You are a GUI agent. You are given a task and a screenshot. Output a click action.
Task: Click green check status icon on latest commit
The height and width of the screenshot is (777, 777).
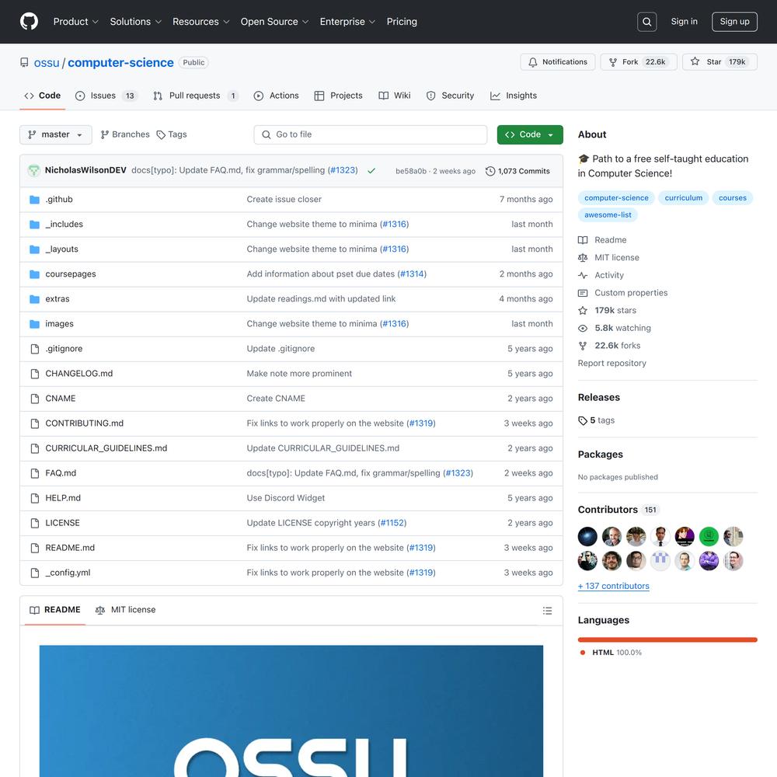(x=371, y=171)
